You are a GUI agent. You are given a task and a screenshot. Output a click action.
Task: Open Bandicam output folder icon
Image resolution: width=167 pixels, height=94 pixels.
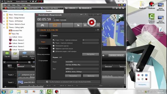click(x=78, y=25)
